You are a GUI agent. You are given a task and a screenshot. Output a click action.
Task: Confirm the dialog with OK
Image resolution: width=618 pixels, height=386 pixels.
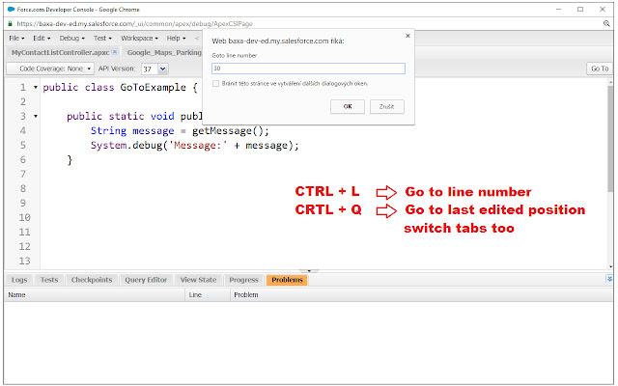point(348,107)
